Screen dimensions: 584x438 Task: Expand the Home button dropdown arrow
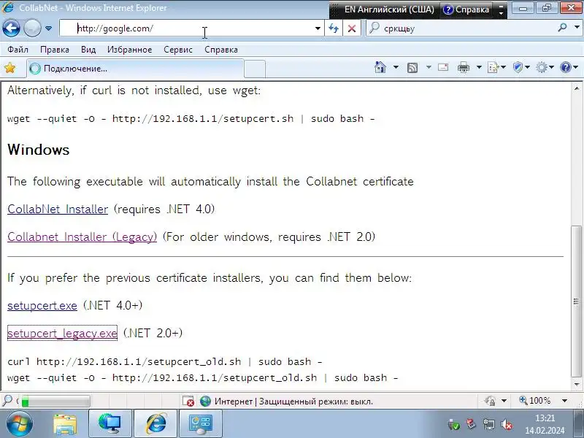pyautogui.click(x=396, y=67)
